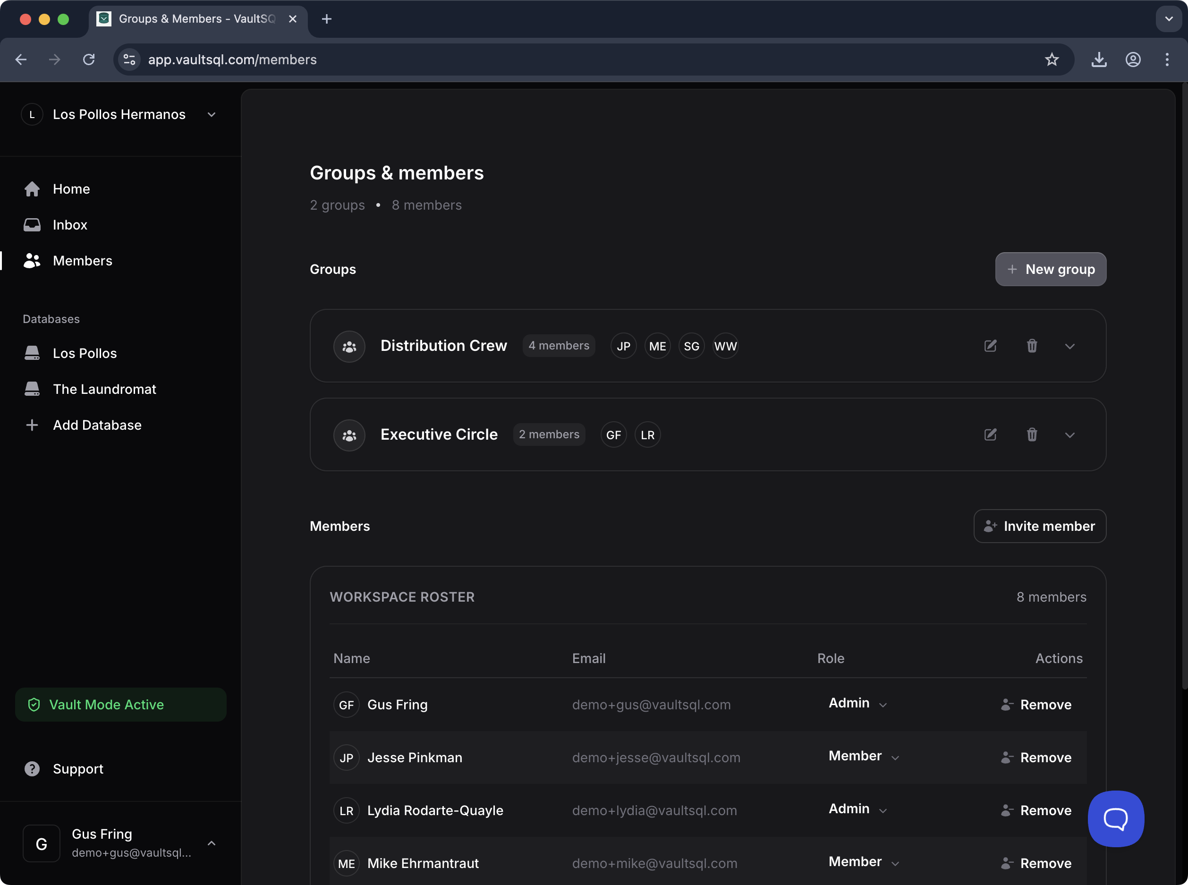The height and width of the screenshot is (885, 1188).
Task: Change Gus Fring's Admin role dropdown
Action: pos(857,703)
